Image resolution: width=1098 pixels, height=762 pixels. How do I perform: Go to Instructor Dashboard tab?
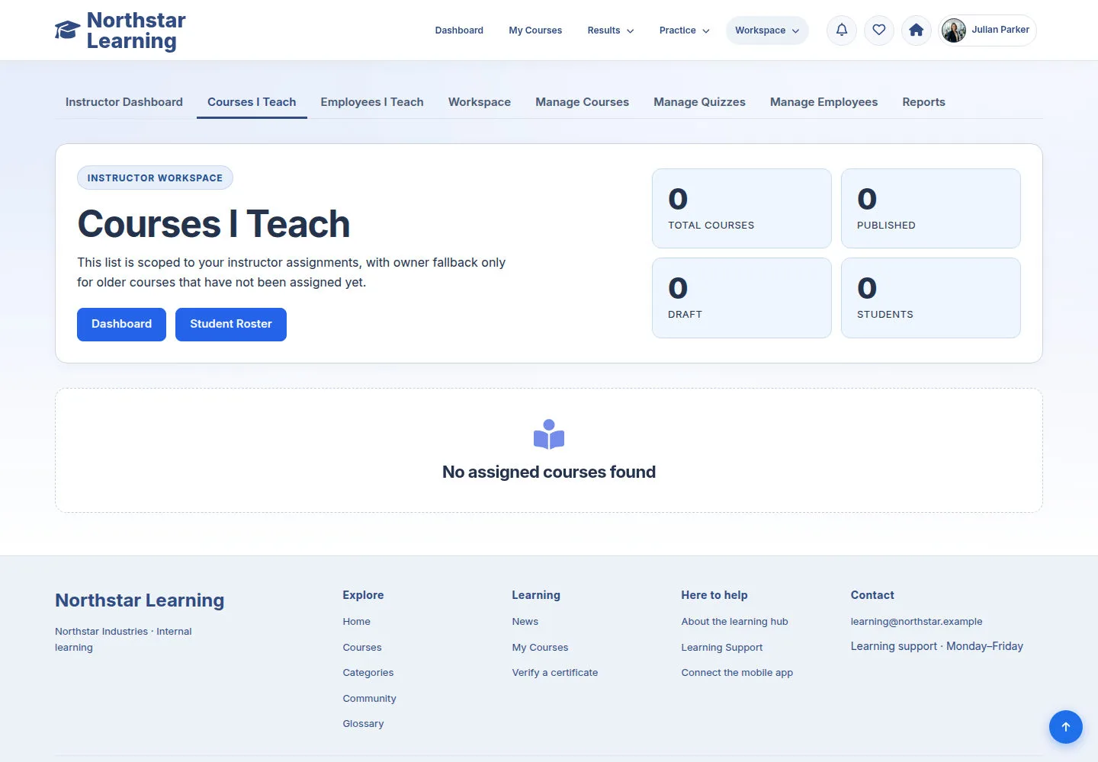coord(124,102)
